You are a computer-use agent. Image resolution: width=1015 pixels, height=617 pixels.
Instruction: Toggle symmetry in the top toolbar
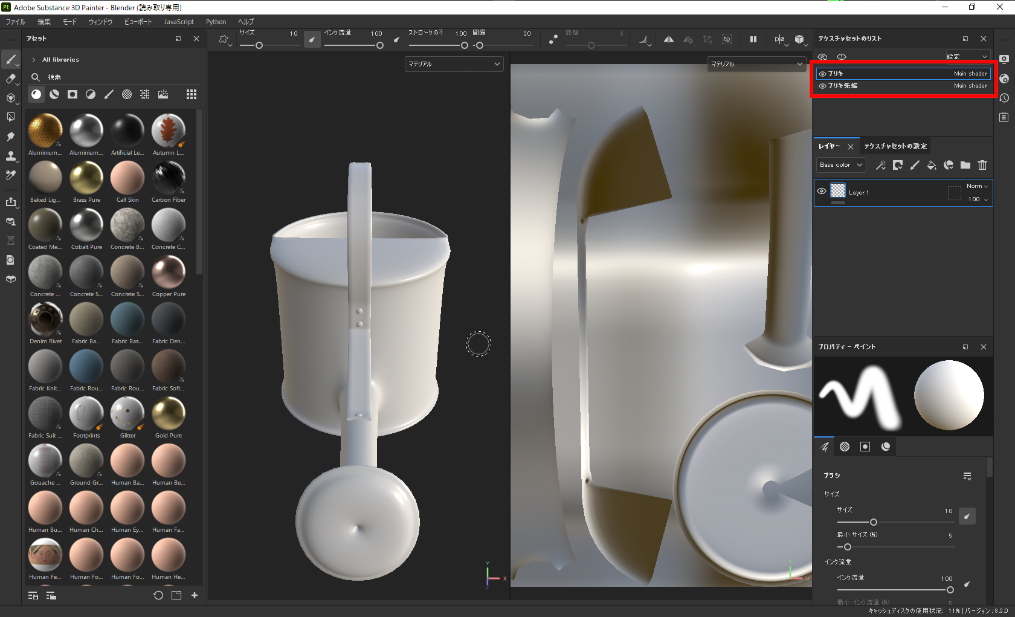[x=669, y=39]
